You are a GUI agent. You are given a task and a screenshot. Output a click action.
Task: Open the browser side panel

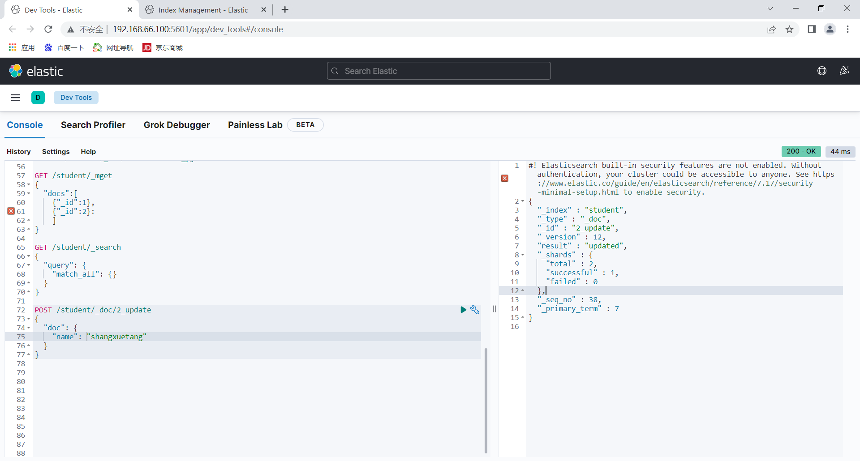tap(812, 30)
